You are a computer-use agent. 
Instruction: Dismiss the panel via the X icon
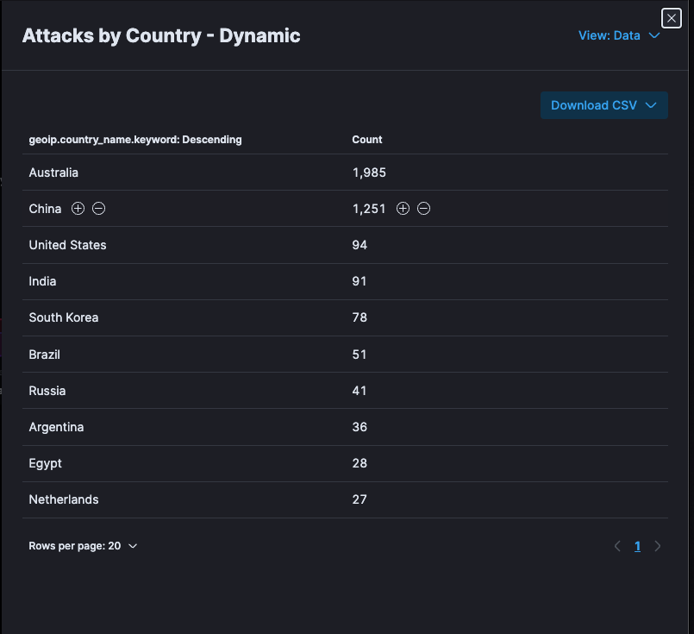click(x=671, y=17)
